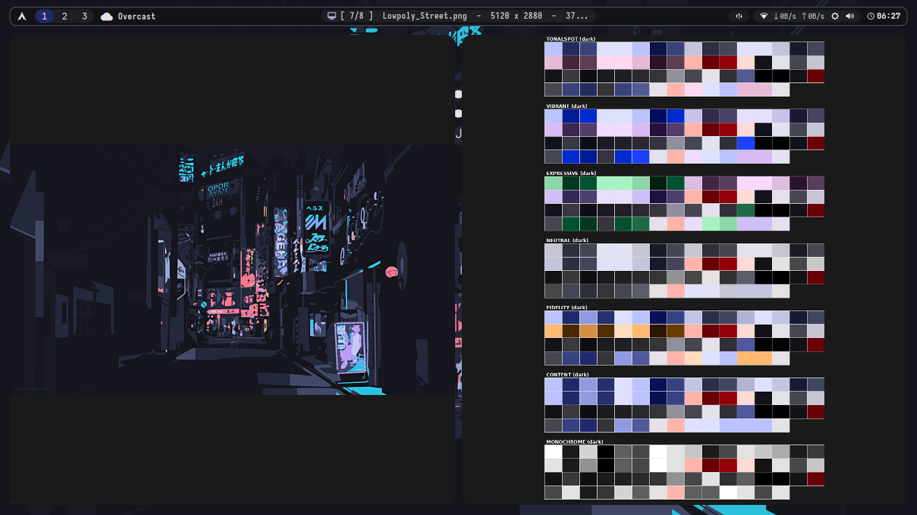Click the WiFi network icon
Image resolution: width=917 pixels, height=515 pixels.
(x=765, y=15)
